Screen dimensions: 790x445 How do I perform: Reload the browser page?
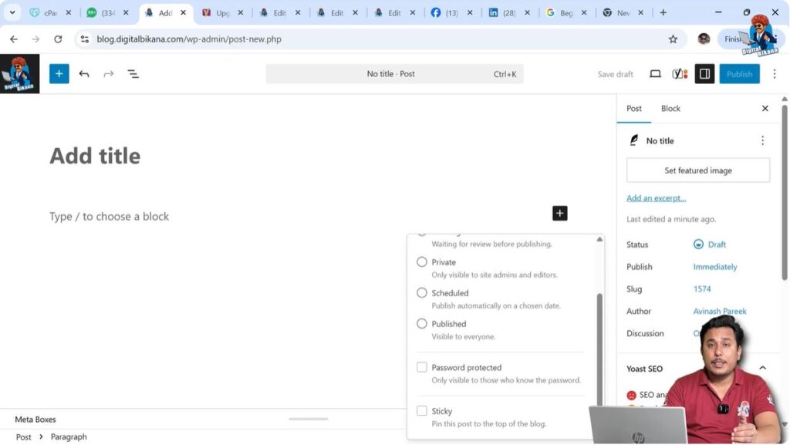pos(58,39)
